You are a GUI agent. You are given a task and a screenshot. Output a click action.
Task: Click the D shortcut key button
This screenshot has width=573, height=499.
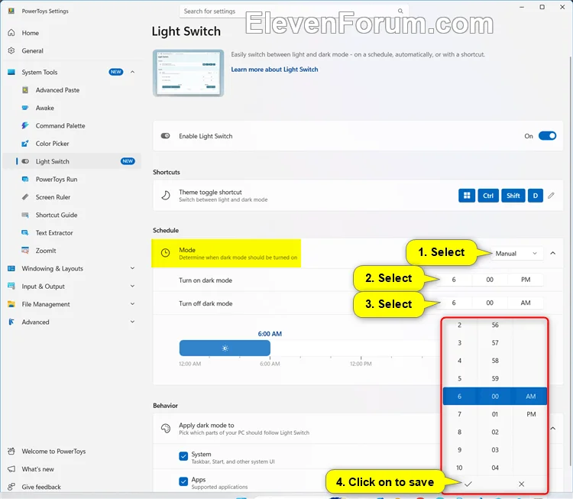536,196
